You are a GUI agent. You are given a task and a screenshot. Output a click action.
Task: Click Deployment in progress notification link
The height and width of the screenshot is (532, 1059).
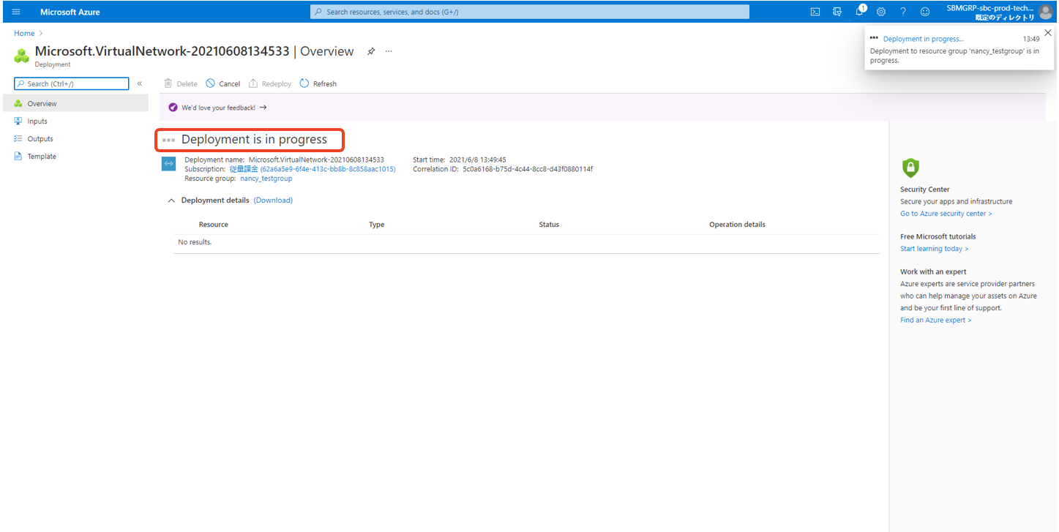point(924,39)
